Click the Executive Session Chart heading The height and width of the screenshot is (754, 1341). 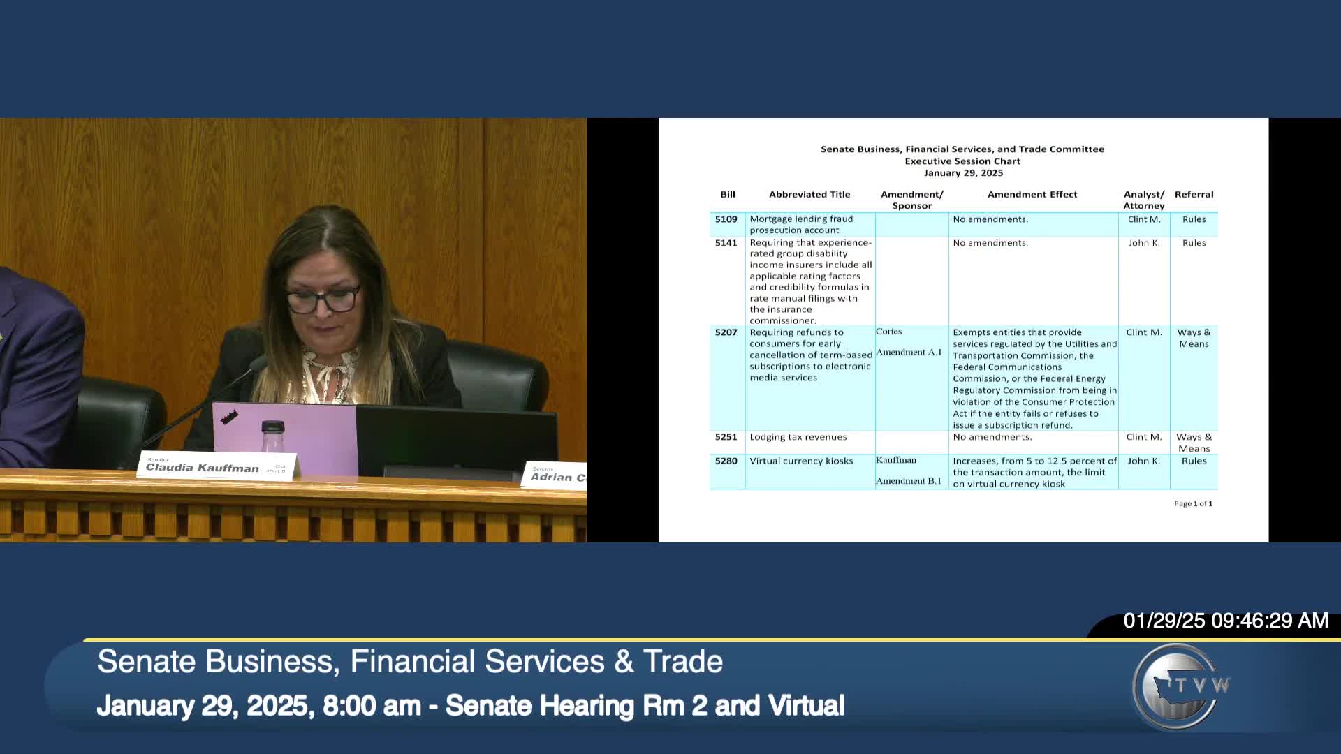click(x=962, y=161)
